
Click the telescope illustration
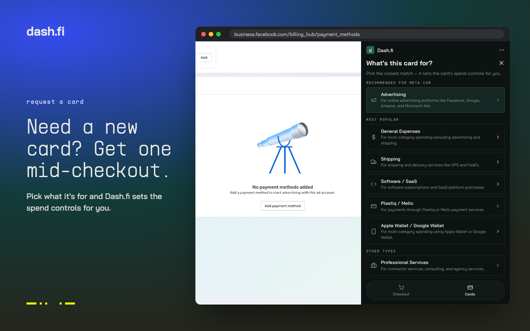click(x=283, y=148)
